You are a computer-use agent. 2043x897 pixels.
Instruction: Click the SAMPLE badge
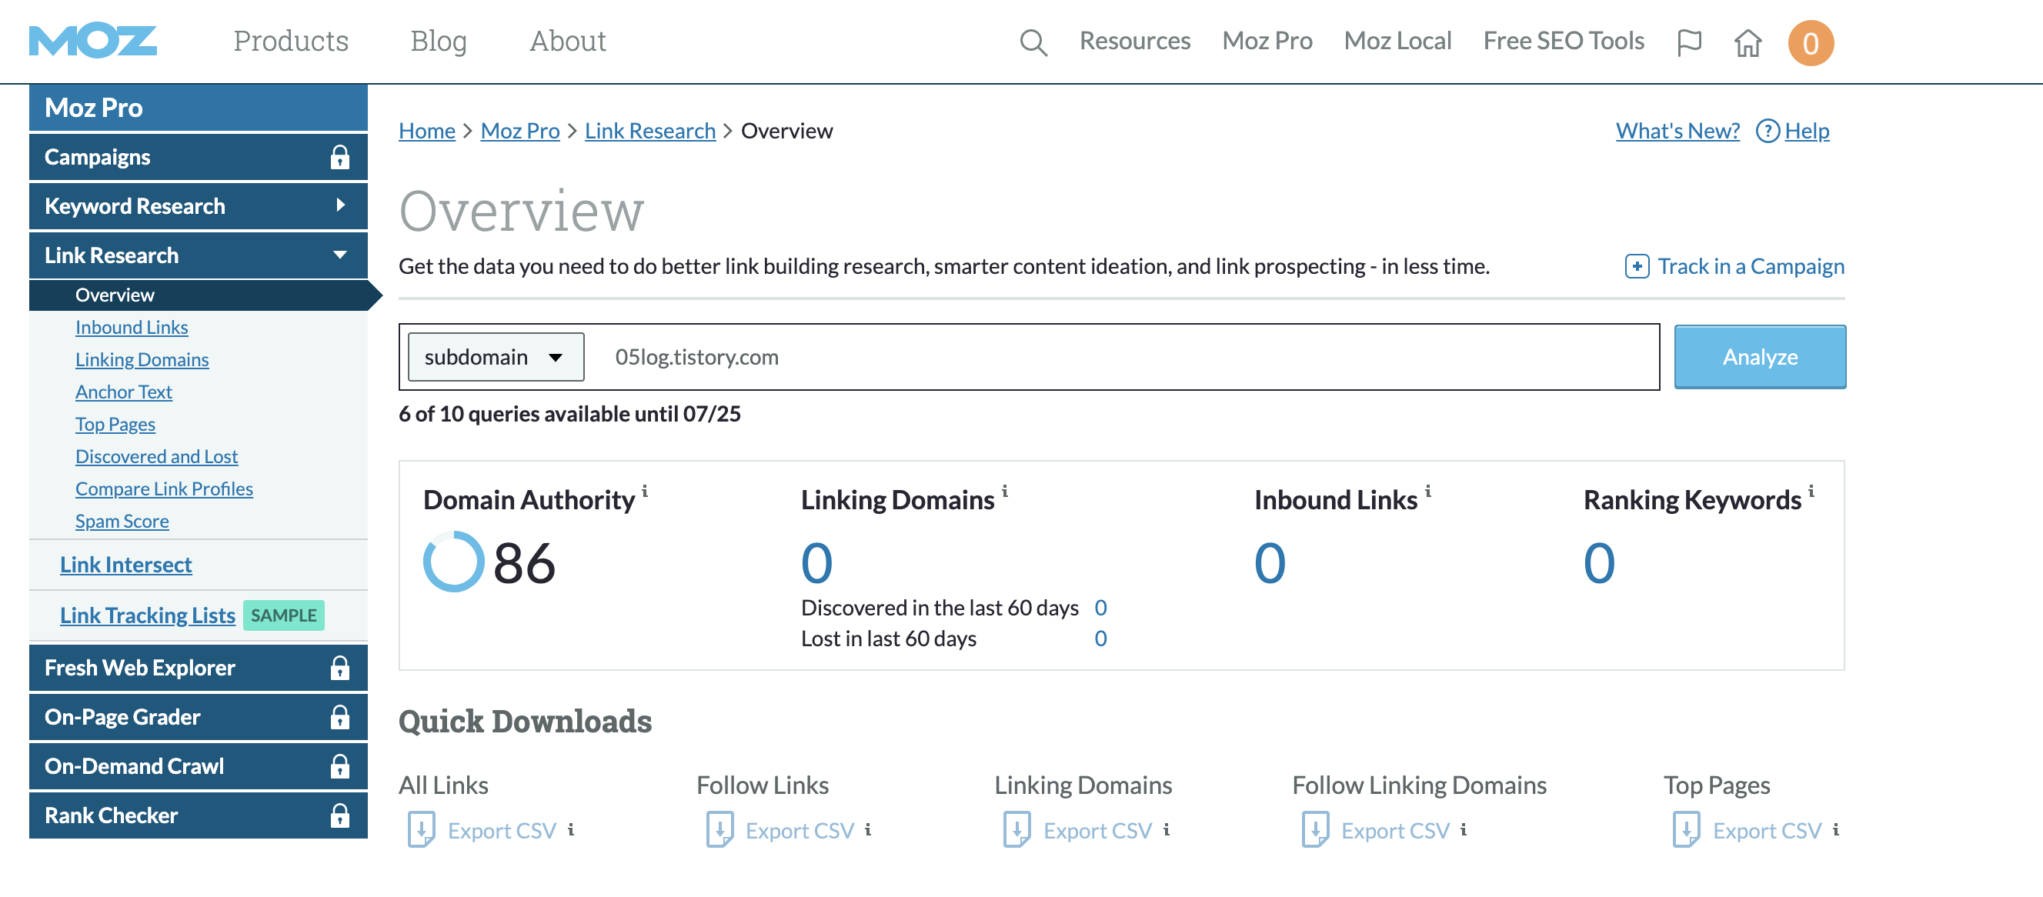(x=284, y=615)
